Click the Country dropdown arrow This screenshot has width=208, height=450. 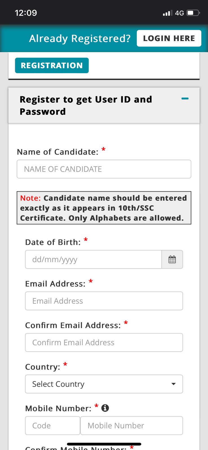pos(174,384)
